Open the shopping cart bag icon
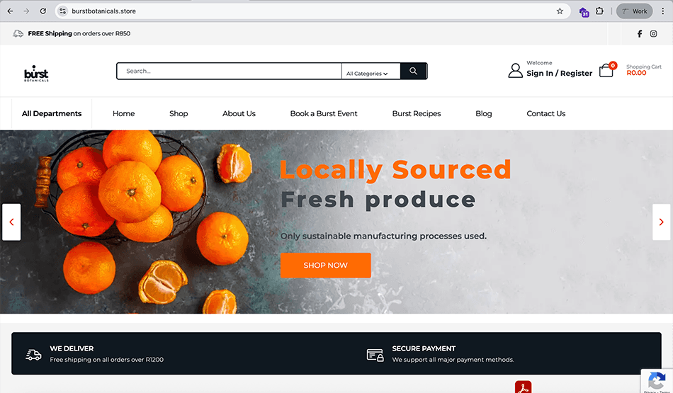673x393 pixels. pos(606,70)
